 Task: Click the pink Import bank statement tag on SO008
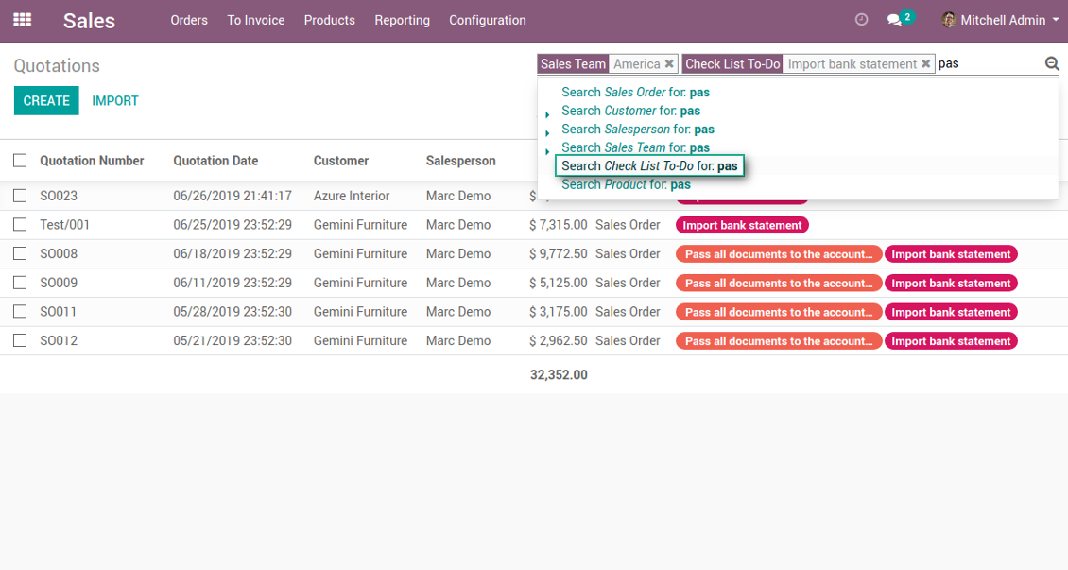click(x=951, y=254)
